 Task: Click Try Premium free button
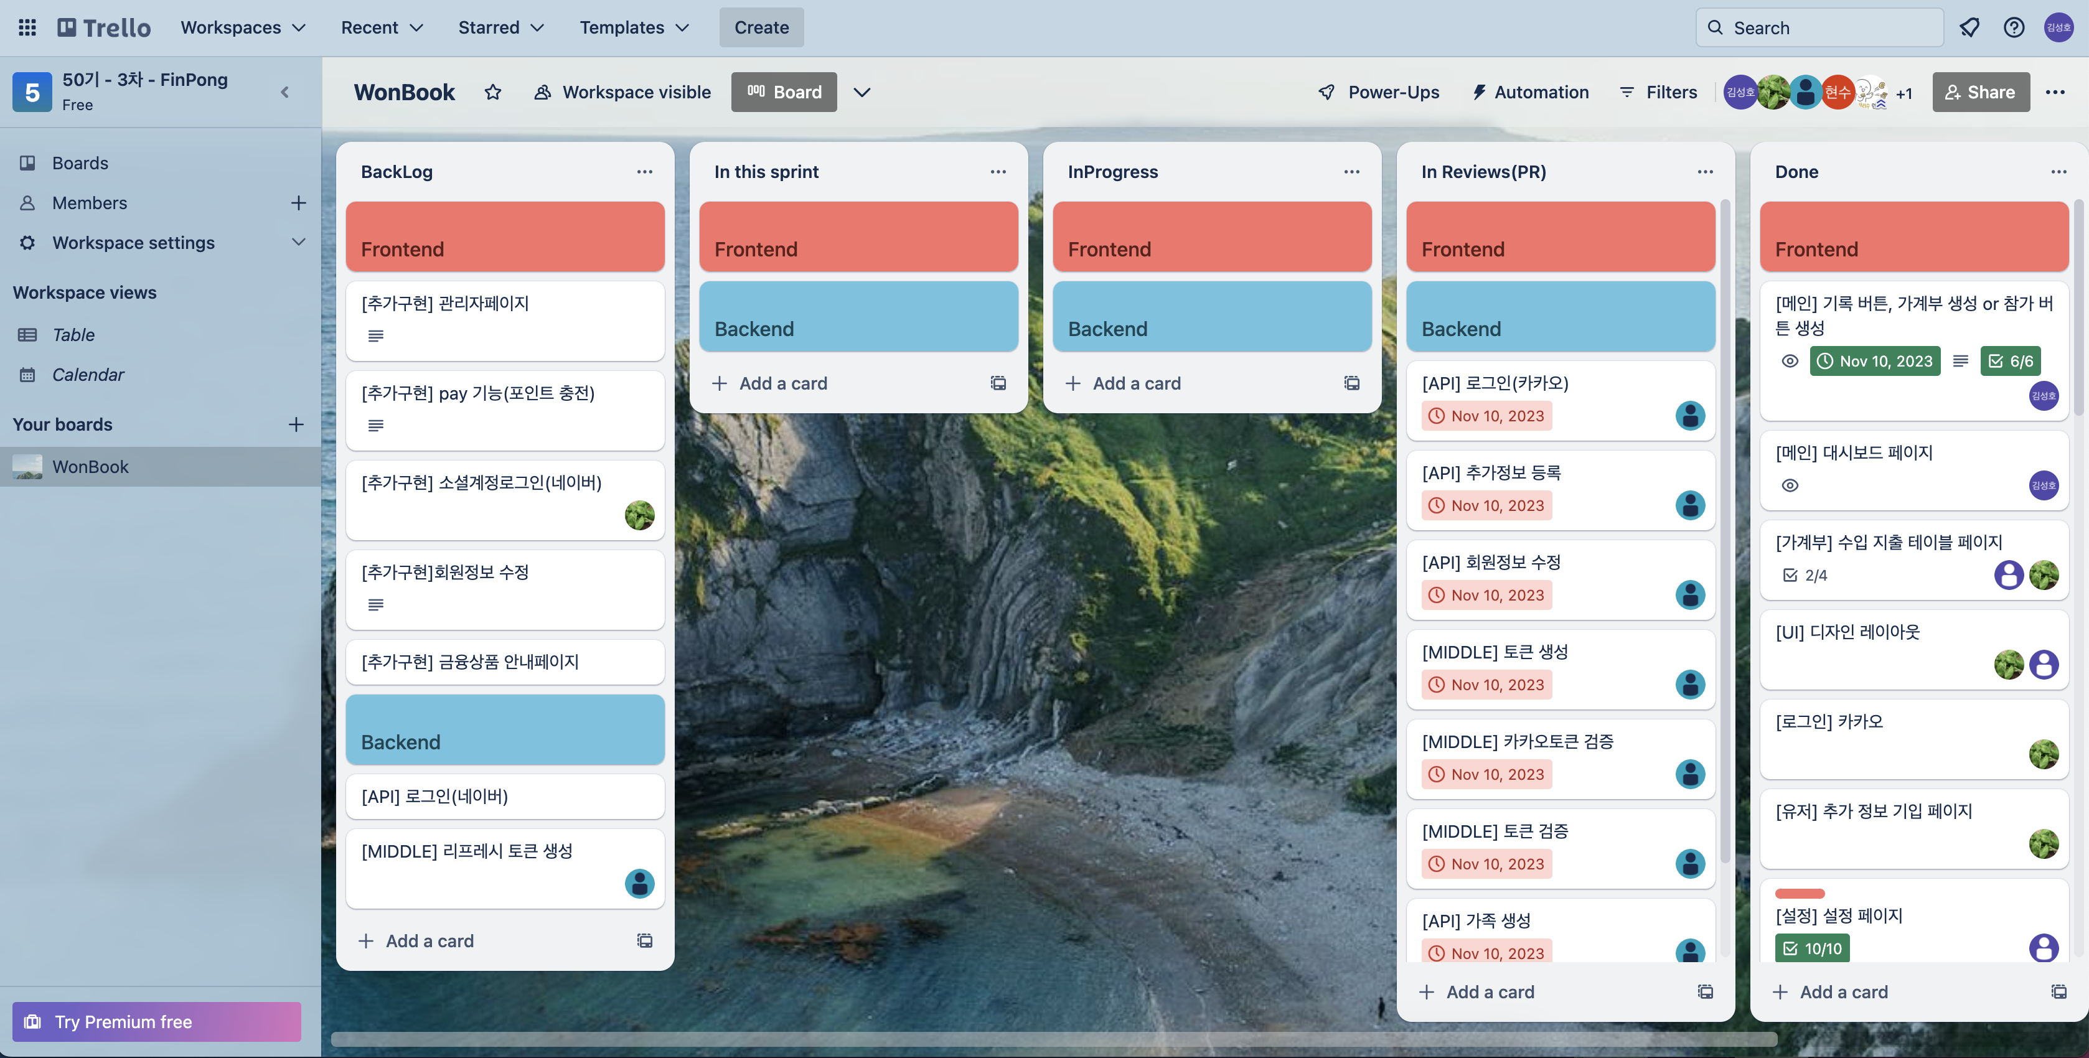point(156,1021)
